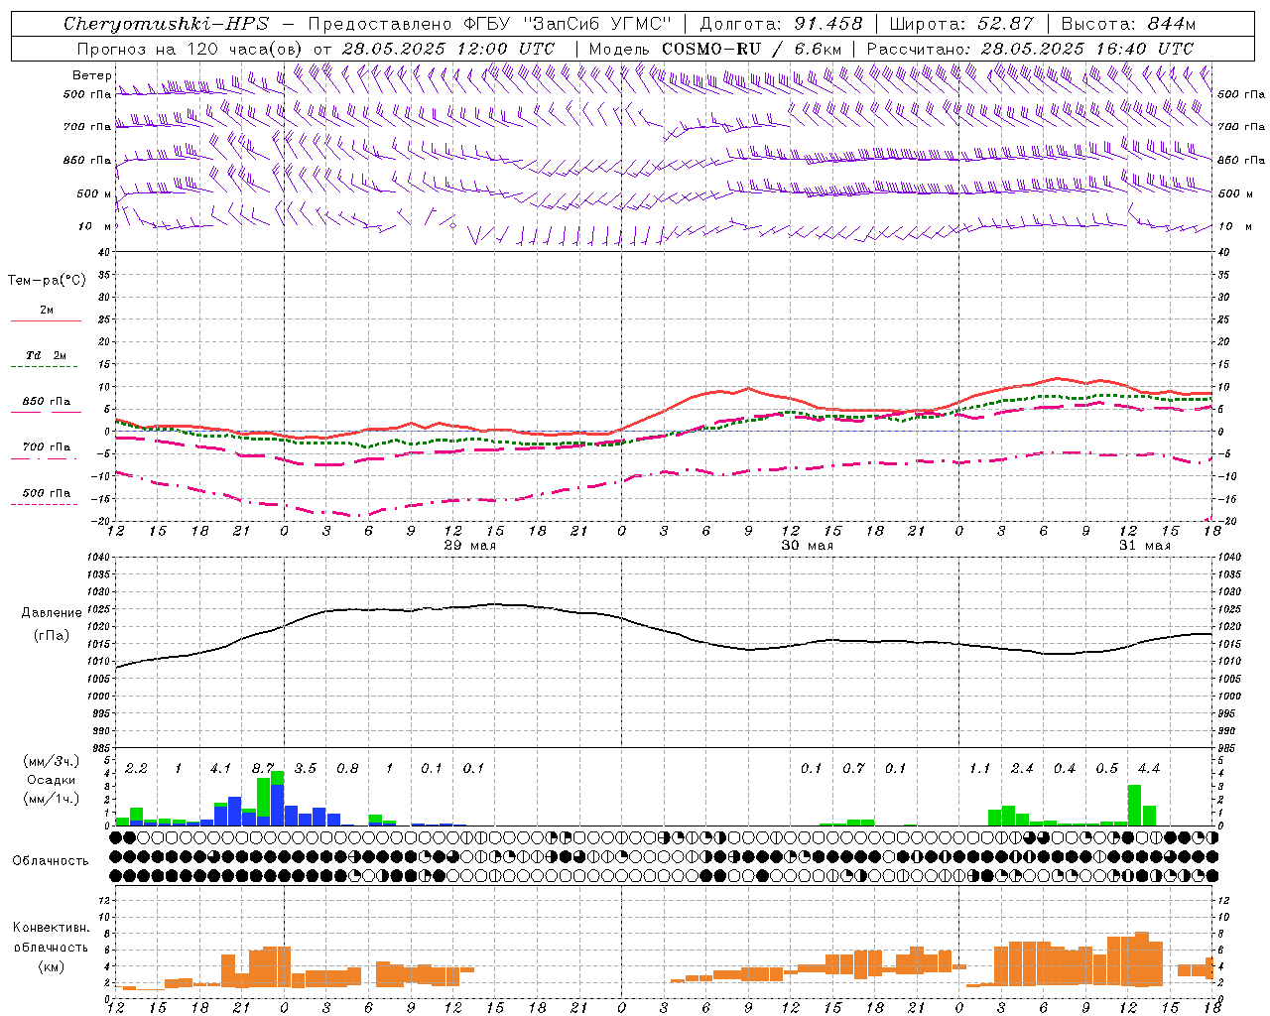Select the '31 мая' date label
This screenshot has height=1016, width=1270.
[1144, 546]
